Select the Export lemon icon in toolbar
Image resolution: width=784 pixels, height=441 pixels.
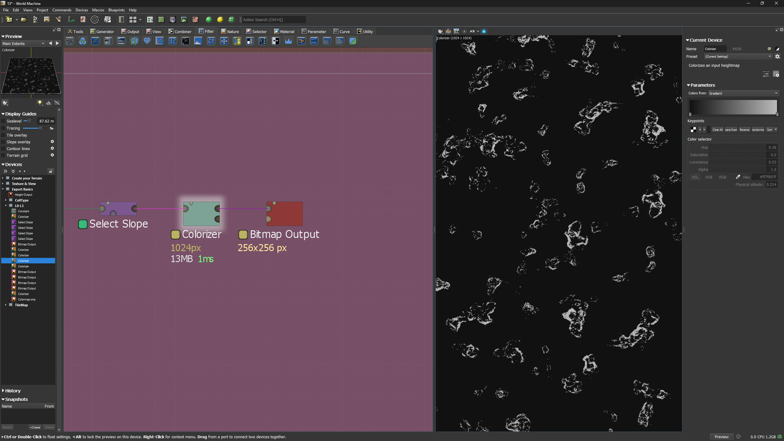coord(220,19)
